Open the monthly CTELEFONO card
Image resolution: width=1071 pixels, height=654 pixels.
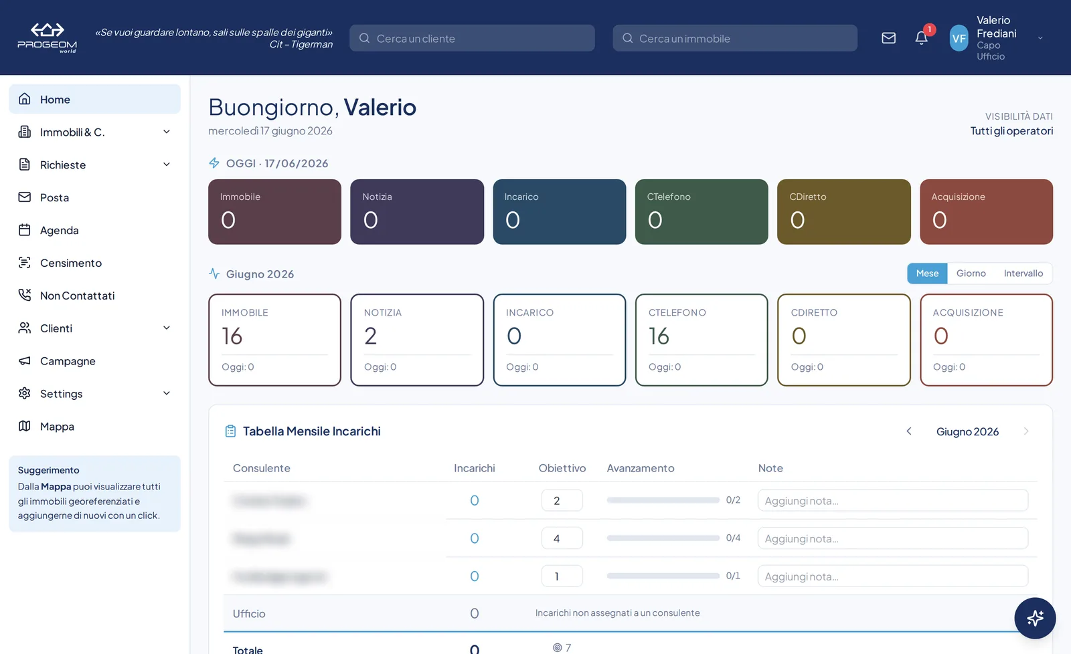[702, 340]
